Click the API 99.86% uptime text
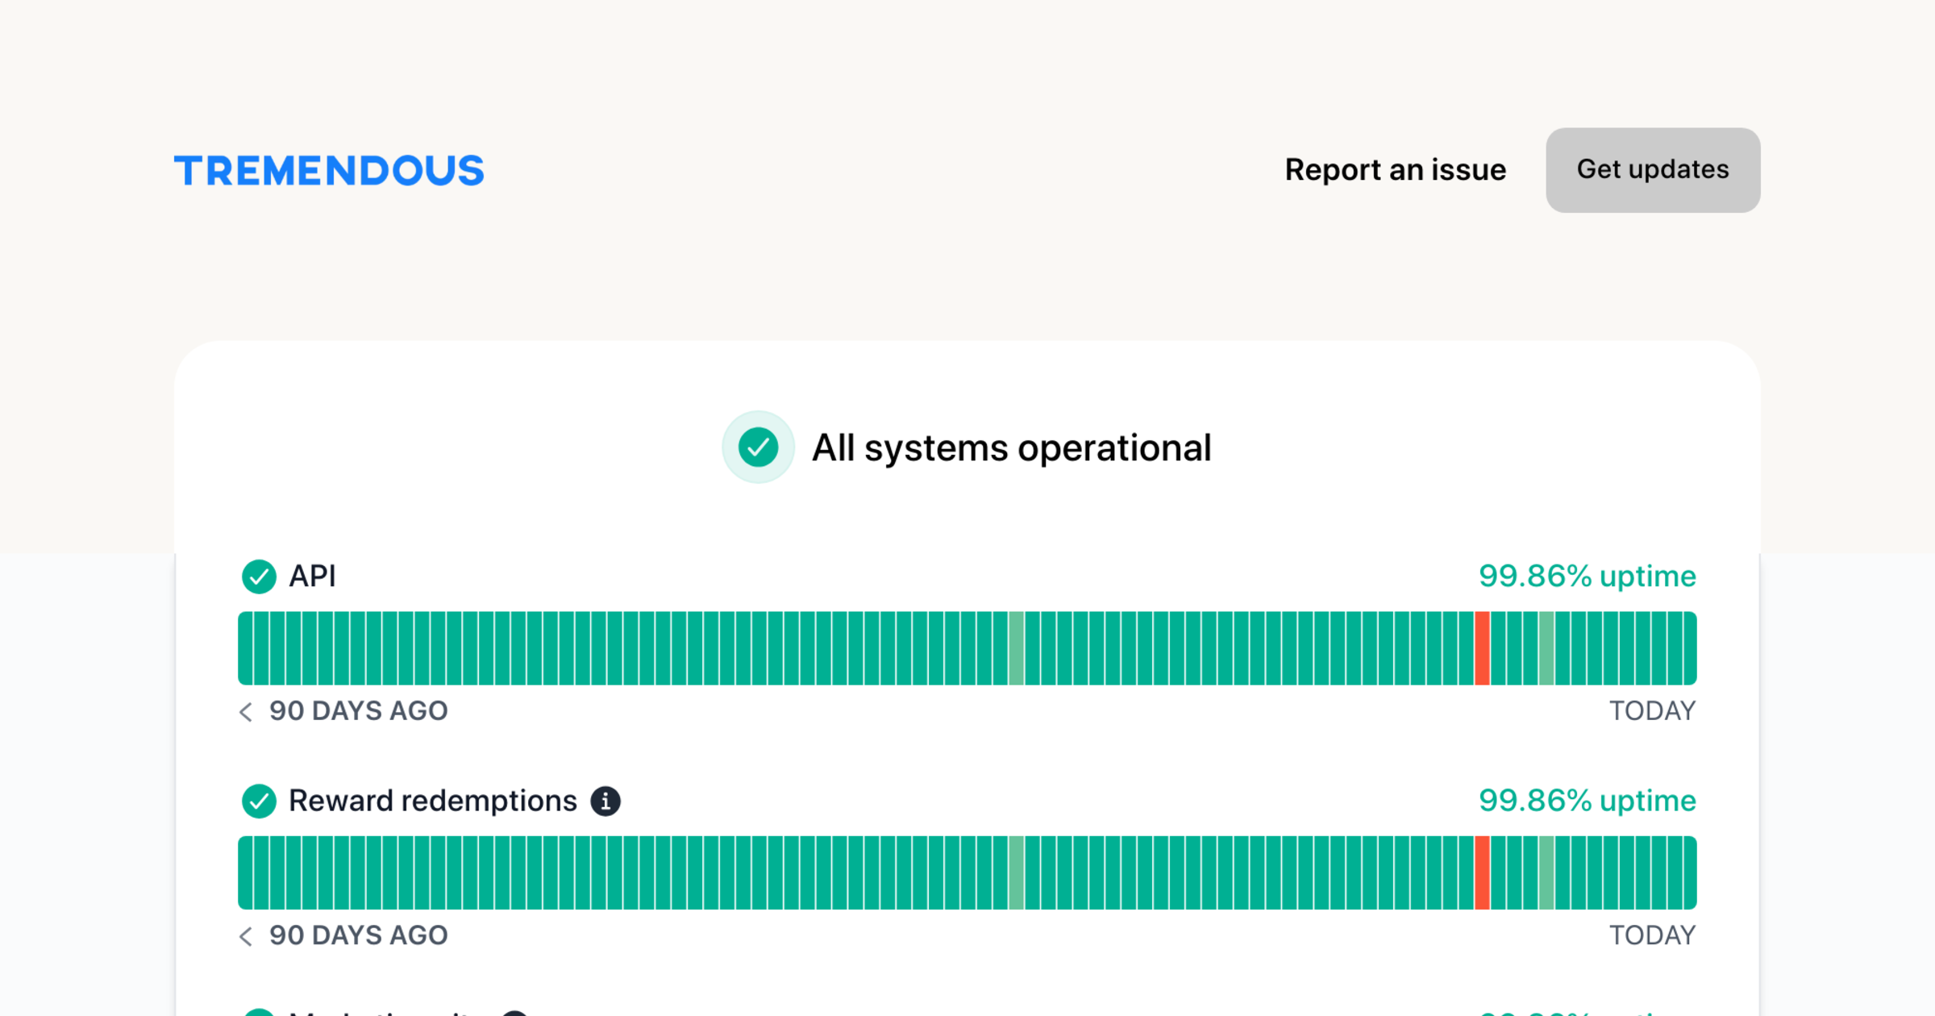The width and height of the screenshot is (1935, 1016). coord(1587,577)
